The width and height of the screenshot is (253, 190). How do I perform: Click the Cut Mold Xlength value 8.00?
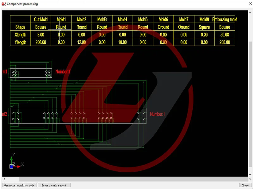(x=41, y=35)
